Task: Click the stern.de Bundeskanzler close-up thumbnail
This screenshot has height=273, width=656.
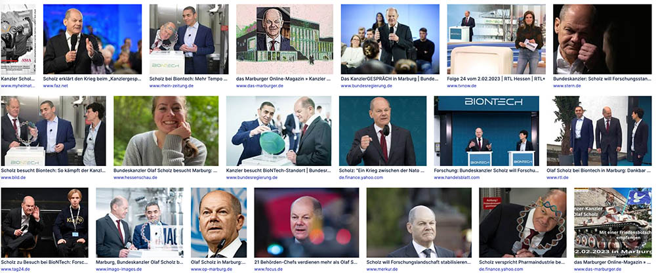Action: pyautogui.click(x=602, y=39)
